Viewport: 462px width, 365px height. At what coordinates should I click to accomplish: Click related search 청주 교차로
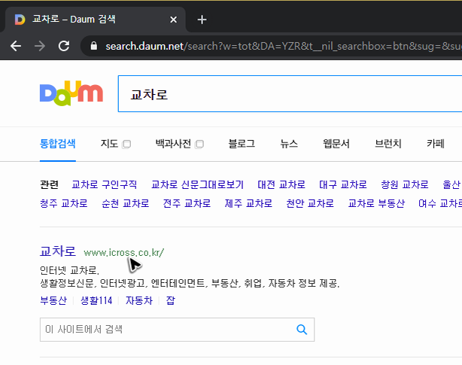(64, 203)
